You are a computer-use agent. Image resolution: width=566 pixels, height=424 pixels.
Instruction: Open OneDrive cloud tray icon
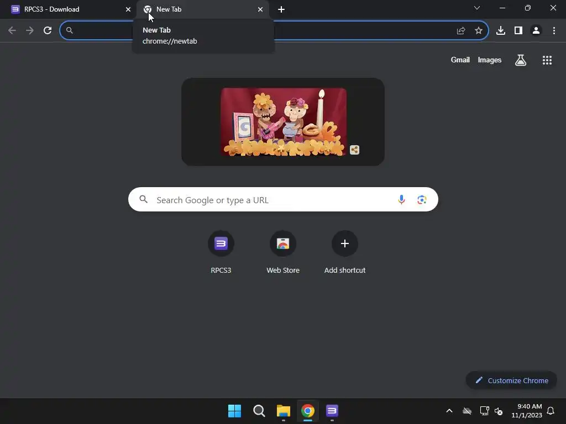[467, 411]
